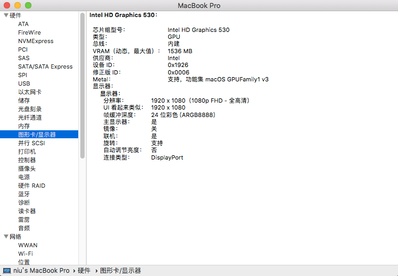The height and width of the screenshot is (276, 398).
Task: Click the Metal GPUFamily1 v3 value
Action: (x=218, y=79)
